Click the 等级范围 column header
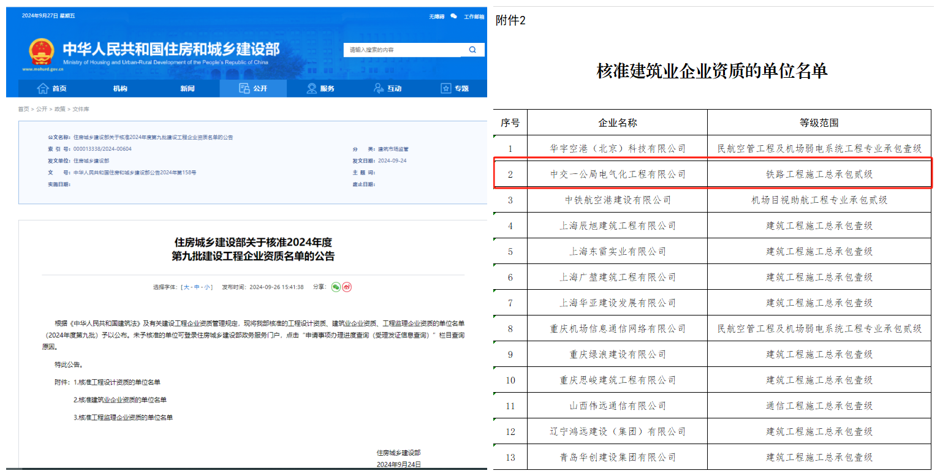The image size is (940, 476). coord(819,123)
